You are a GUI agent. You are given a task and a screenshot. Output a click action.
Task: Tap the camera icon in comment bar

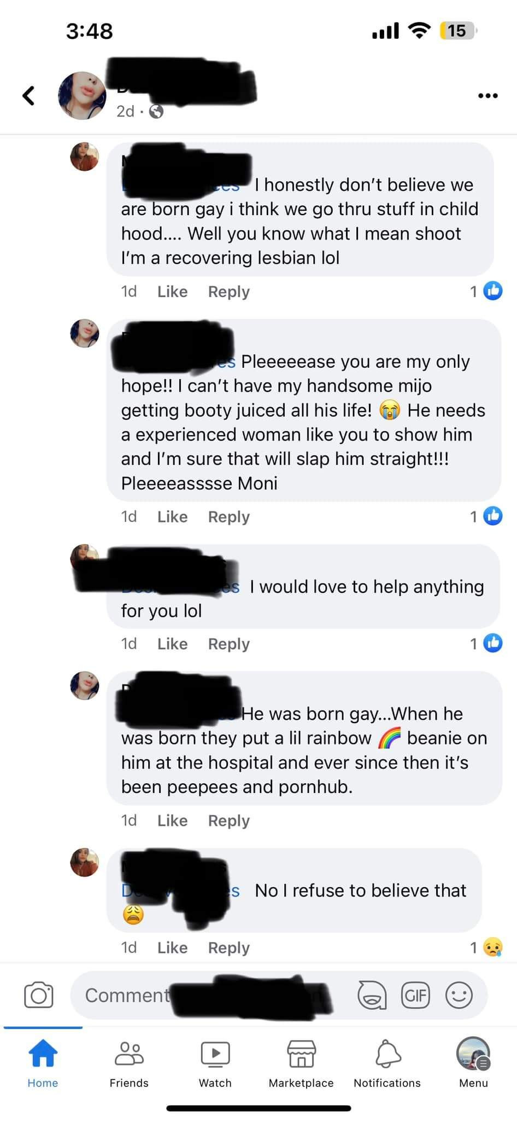coord(39,995)
